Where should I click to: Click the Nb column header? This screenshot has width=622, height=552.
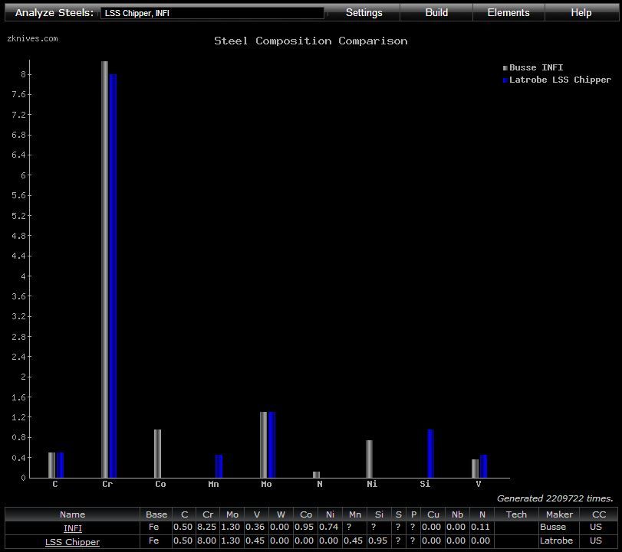[x=457, y=514]
